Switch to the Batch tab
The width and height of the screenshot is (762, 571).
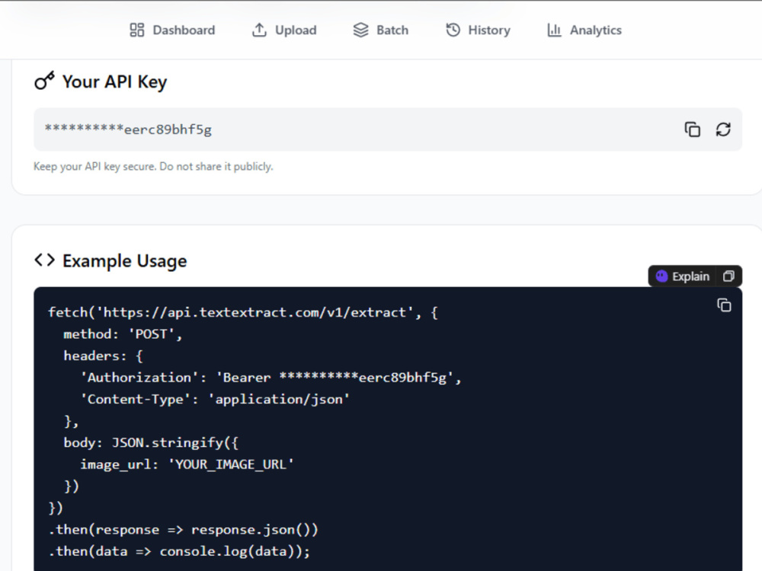[380, 30]
